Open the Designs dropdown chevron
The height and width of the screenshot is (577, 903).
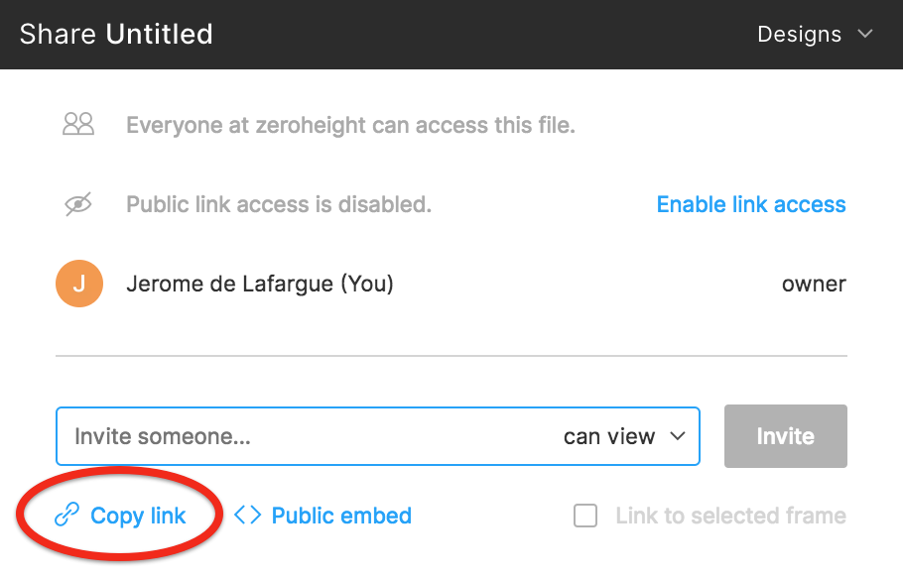point(865,34)
